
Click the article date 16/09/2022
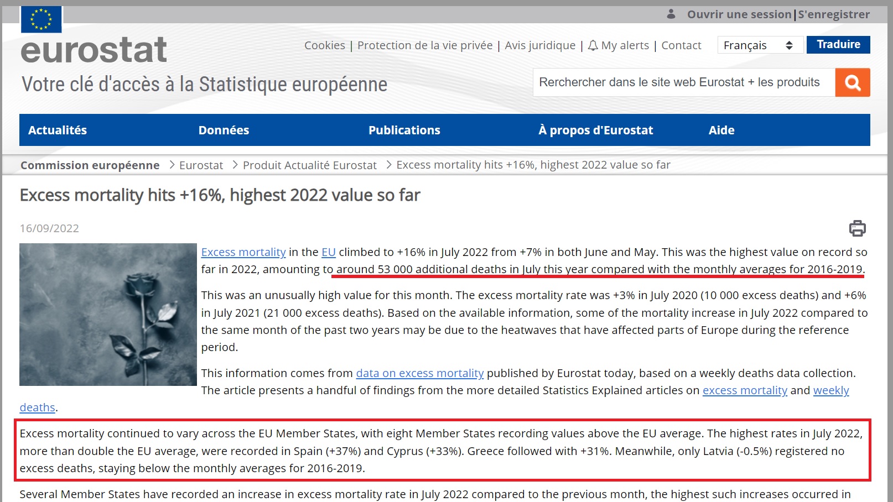pyautogui.click(x=49, y=228)
